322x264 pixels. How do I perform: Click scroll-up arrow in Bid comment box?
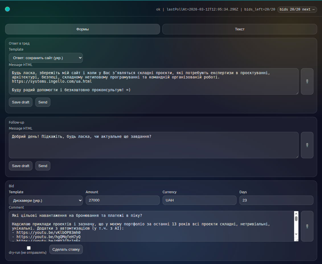point(296,213)
